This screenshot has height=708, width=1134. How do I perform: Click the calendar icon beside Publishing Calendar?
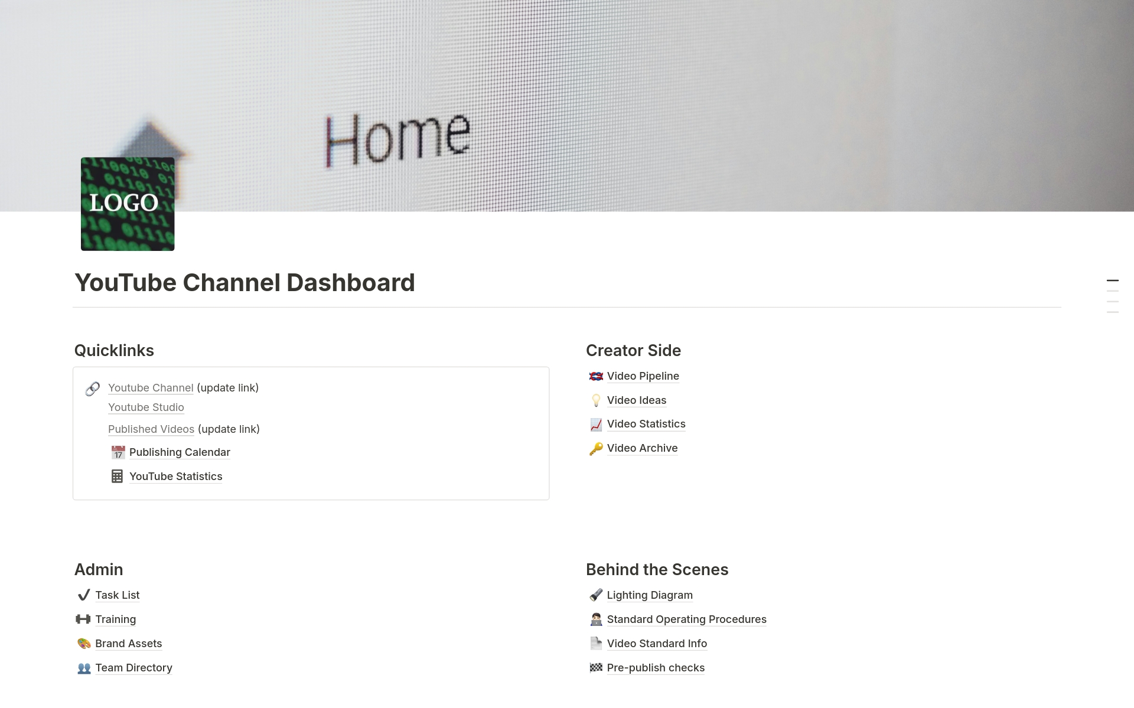point(118,452)
